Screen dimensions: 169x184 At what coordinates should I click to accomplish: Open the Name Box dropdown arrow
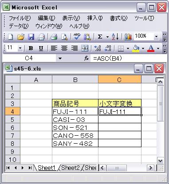coord(60,59)
